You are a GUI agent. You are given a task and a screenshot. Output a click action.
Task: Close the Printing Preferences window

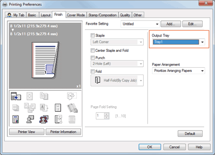pos(206,3)
